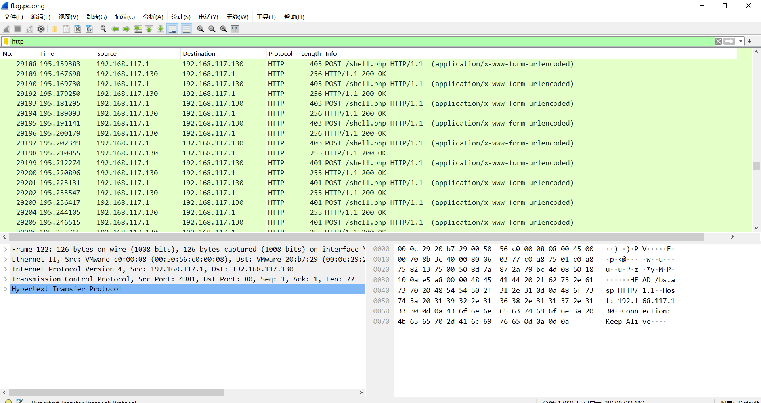This screenshot has width=761, height=403.
Task: Expand Internet Protocol Version 4 node
Action: tap(6, 269)
